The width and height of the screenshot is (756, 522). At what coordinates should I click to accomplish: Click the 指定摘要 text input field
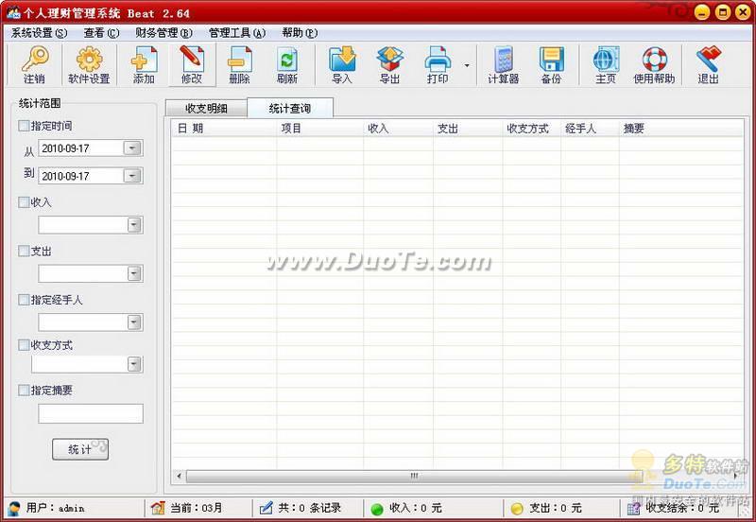(x=91, y=413)
